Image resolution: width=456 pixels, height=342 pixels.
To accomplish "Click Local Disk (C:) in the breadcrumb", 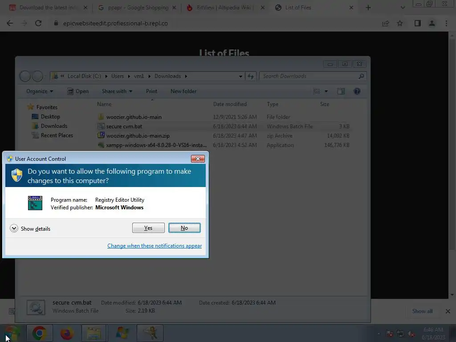I will (84, 76).
